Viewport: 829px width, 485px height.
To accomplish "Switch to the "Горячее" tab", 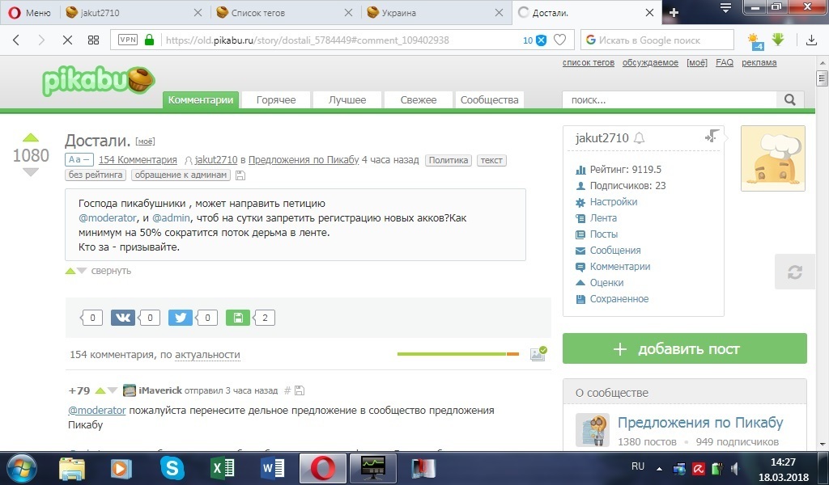I will [x=275, y=100].
